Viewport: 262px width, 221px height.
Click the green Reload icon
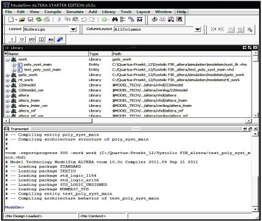point(39,20)
